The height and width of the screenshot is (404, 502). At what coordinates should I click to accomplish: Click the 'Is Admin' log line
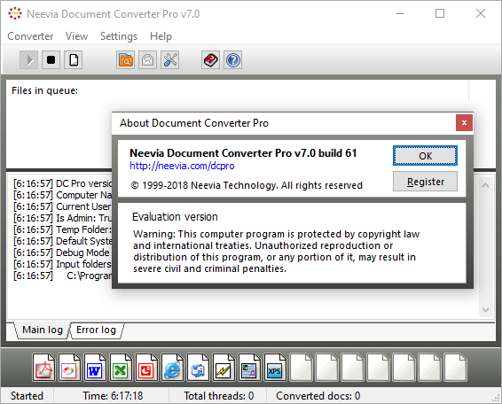62,218
